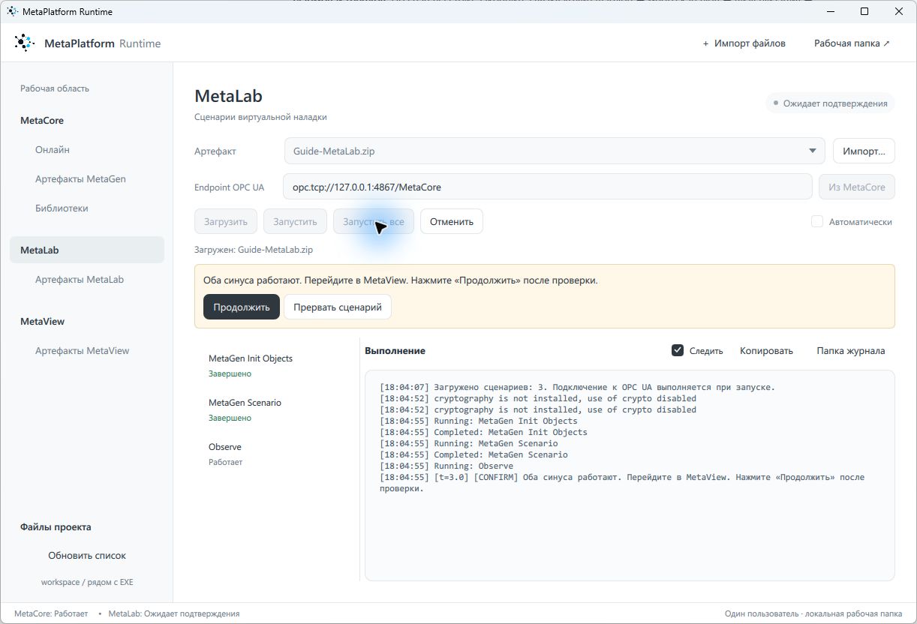Copy the log with Копировать
The height and width of the screenshot is (624, 917).
[x=766, y=350]
